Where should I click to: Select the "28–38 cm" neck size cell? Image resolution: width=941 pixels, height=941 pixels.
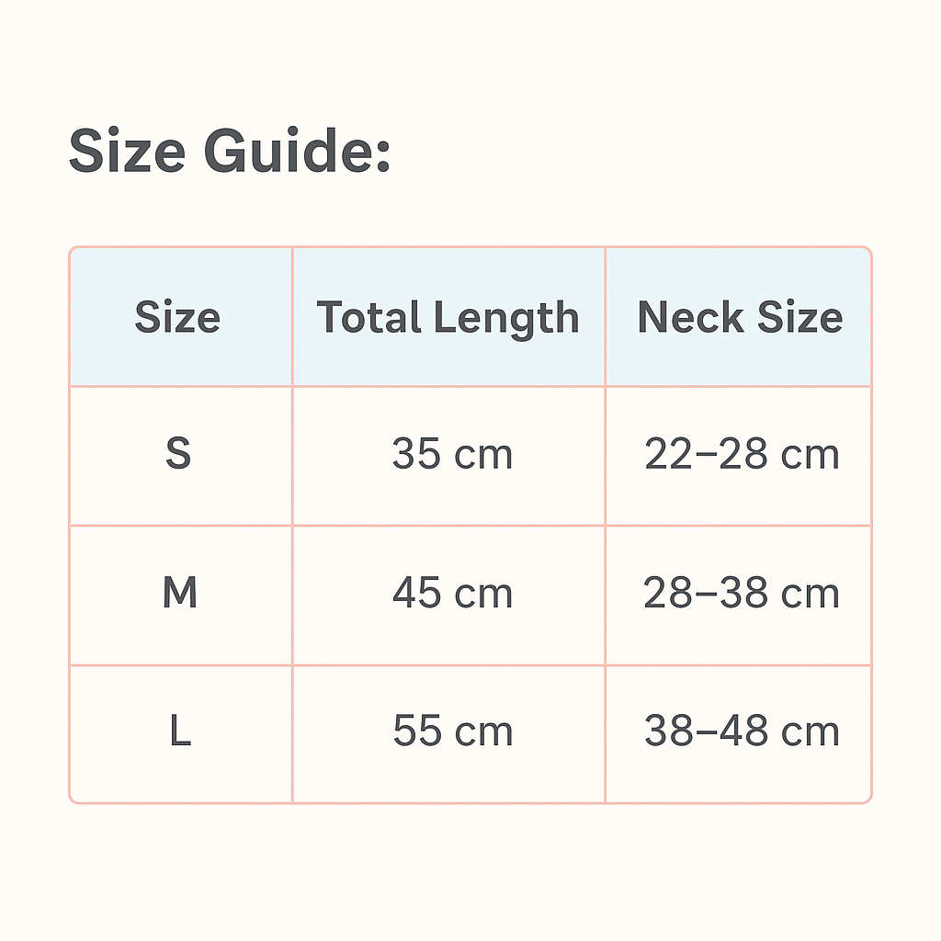pos(742,594)
